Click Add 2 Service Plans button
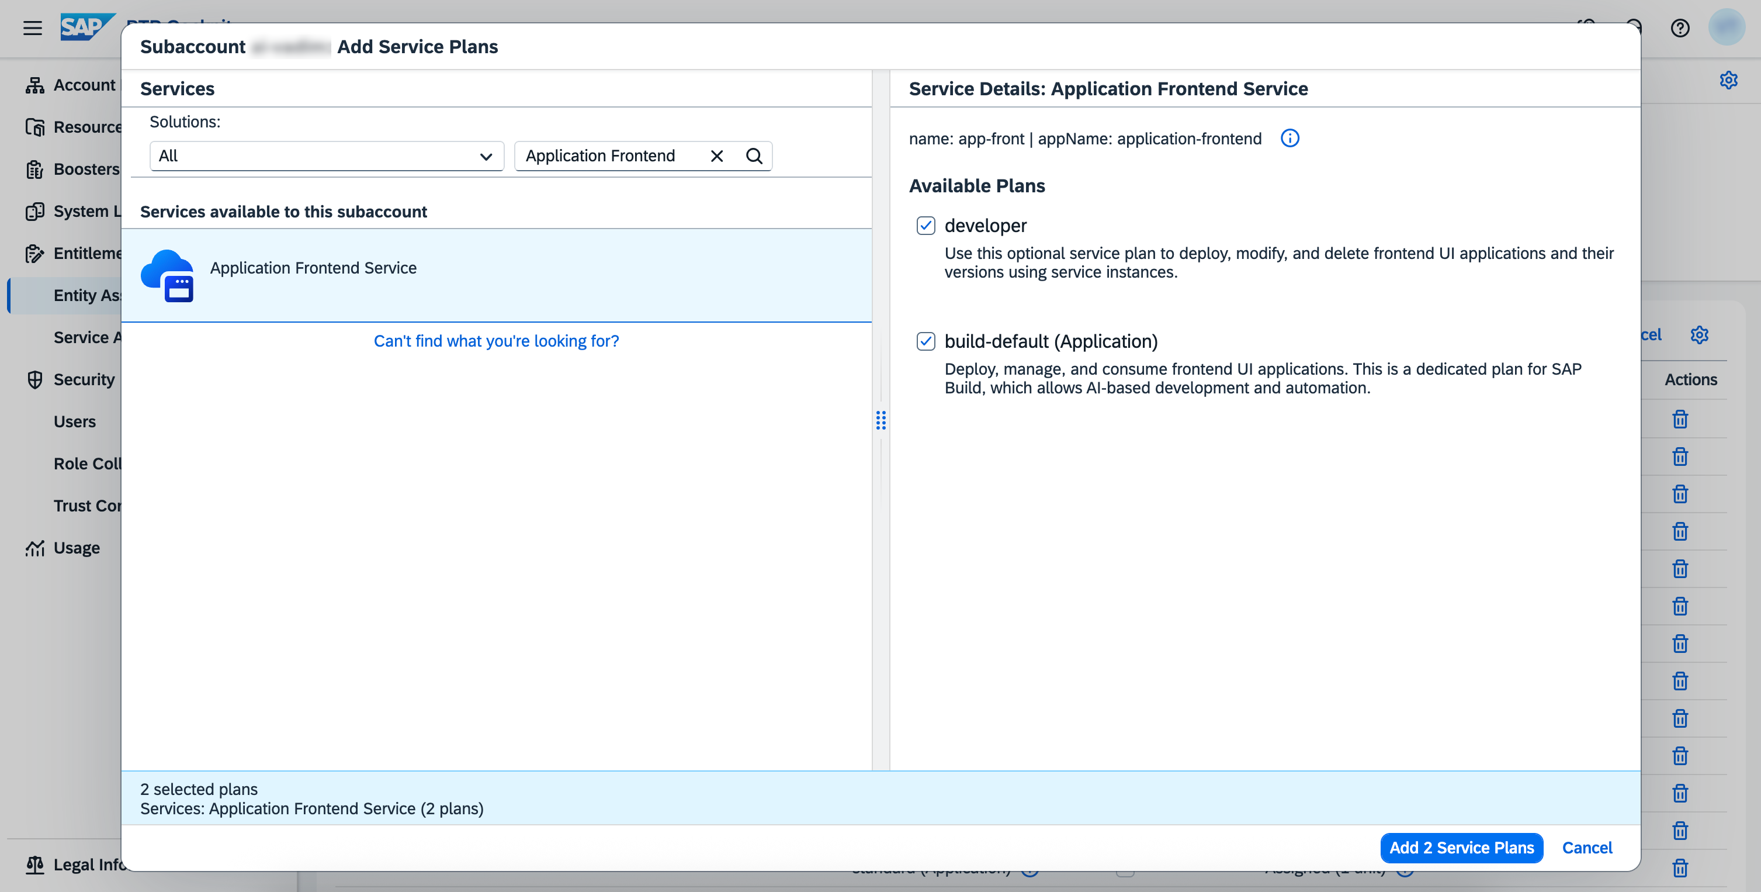1761x892 pixels. coord(1462,848)
